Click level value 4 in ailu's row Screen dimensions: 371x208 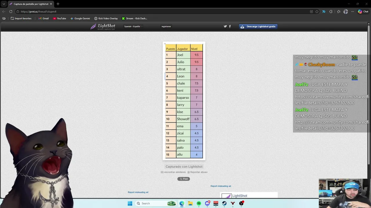point(197,155)
